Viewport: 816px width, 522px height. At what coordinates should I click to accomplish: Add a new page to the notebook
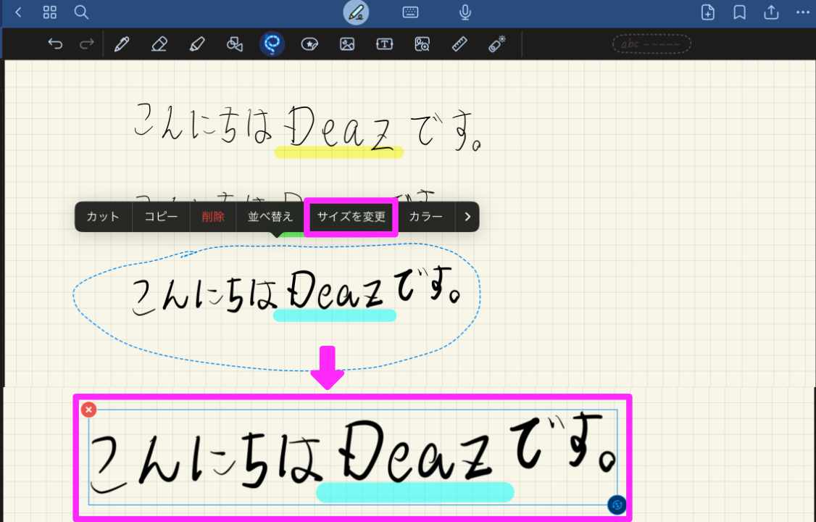[707, 12]
